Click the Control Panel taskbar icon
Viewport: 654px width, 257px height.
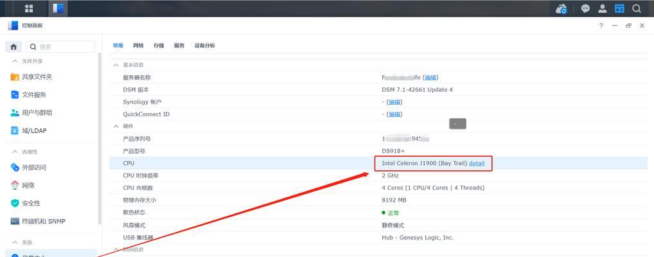click(58, 8)
